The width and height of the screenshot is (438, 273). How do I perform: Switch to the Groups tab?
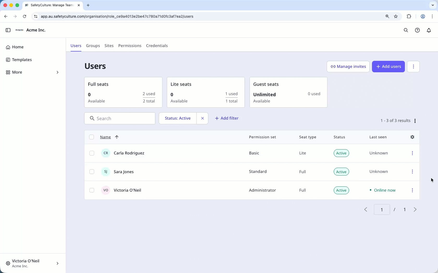(93, 46)
